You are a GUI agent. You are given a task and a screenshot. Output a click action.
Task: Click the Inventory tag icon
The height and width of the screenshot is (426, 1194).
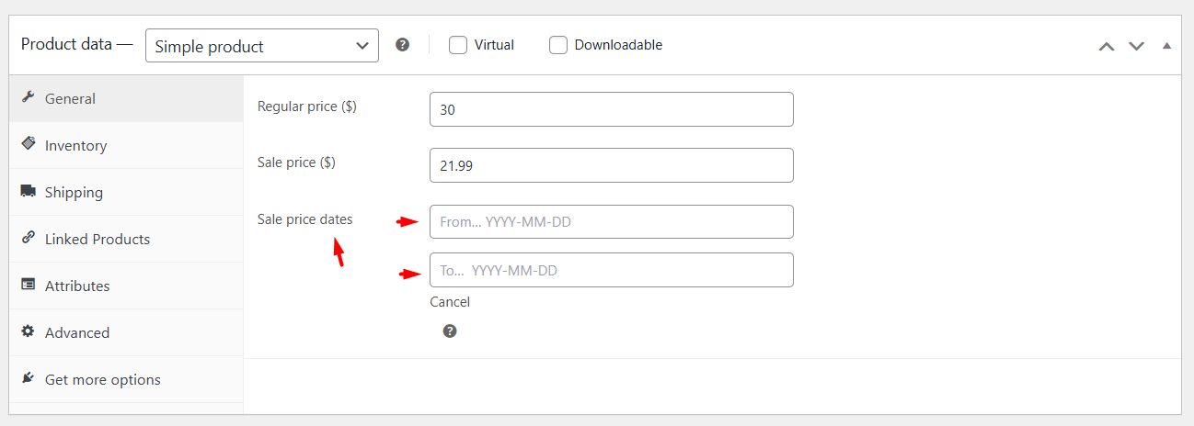[28, 144]
